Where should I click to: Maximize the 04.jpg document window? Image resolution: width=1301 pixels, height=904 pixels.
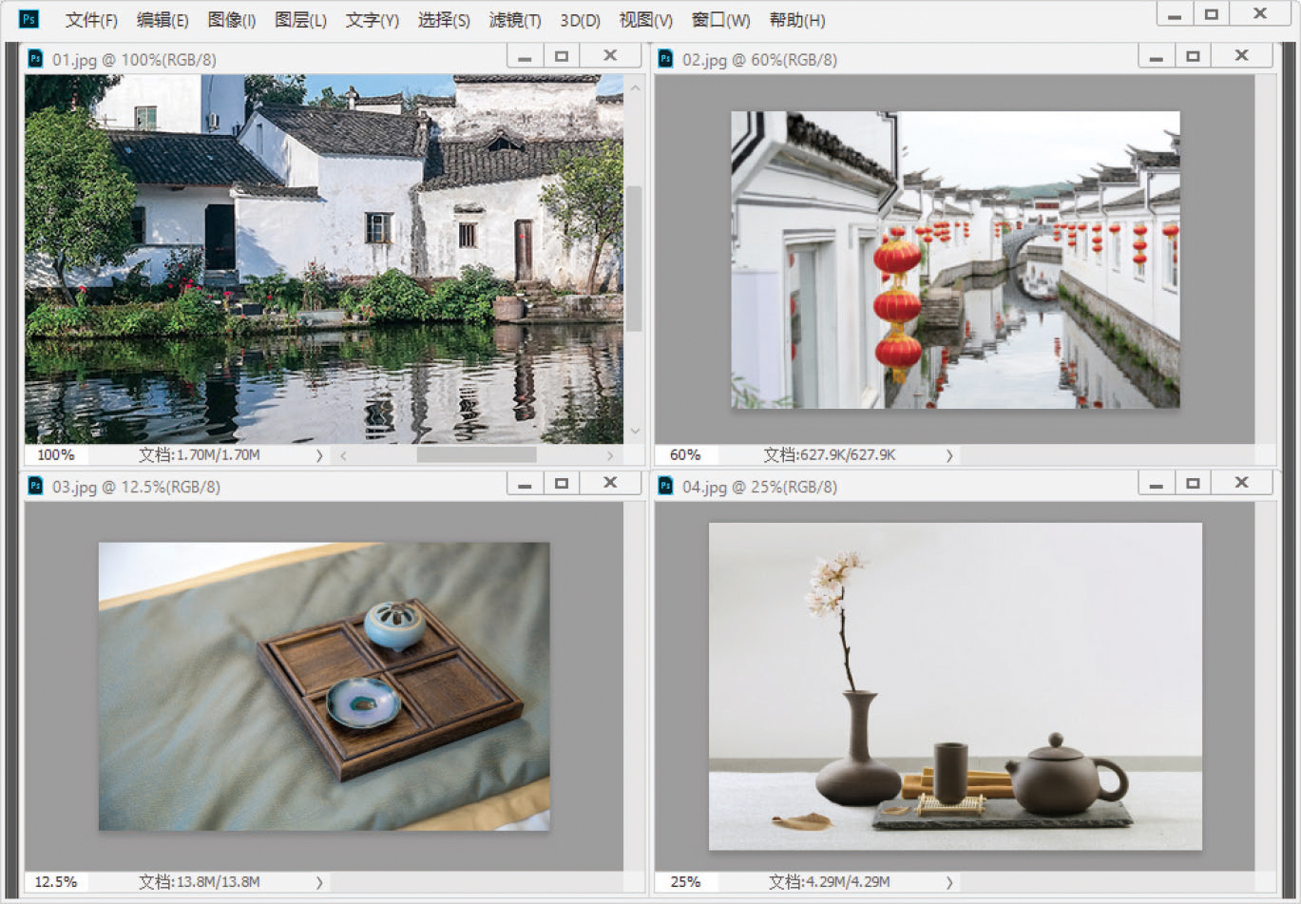(x=1193, y=483)
